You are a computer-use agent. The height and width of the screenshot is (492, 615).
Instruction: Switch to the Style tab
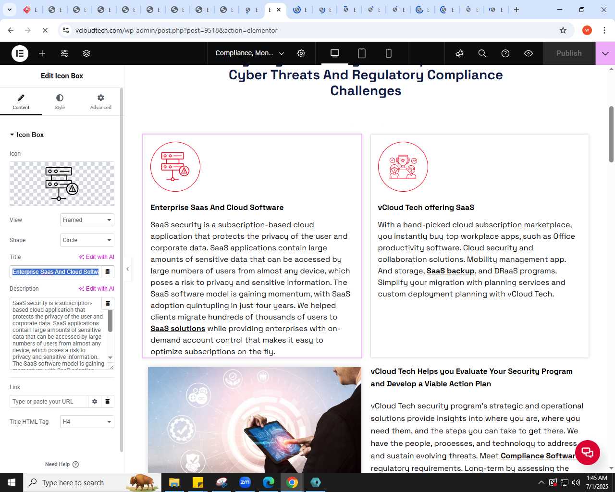60,101
